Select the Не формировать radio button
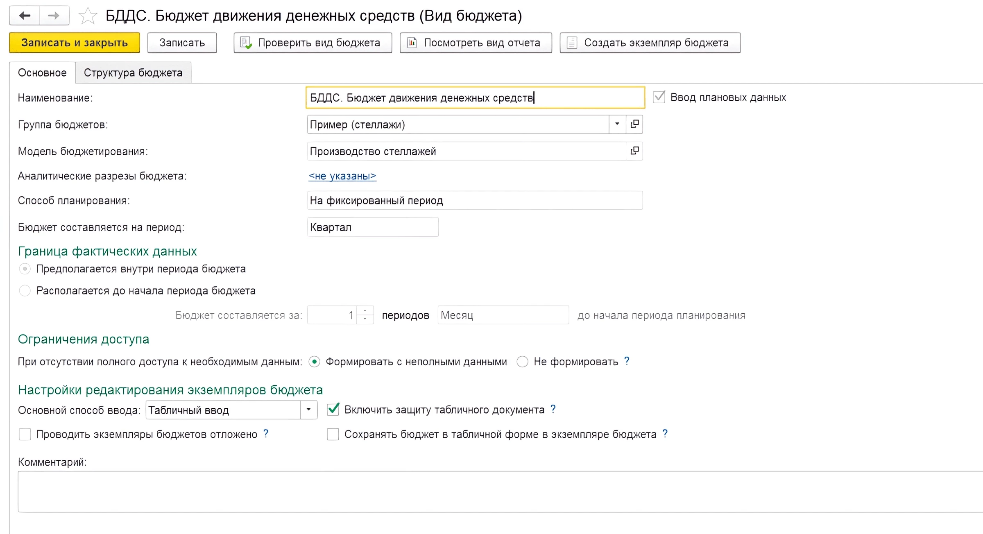The width and height of the screenshot is (983, 534). [x=522, y=362]
